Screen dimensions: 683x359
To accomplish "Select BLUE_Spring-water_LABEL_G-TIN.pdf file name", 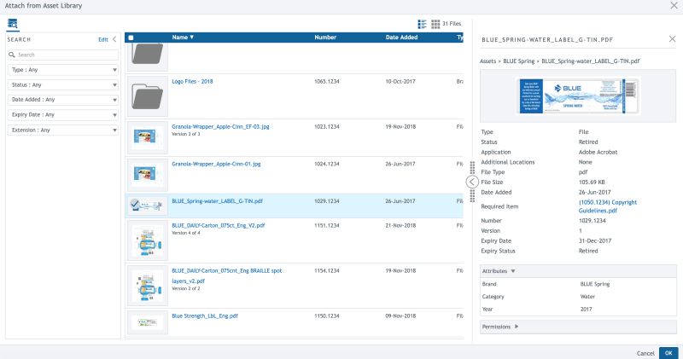I will [217, 201].
